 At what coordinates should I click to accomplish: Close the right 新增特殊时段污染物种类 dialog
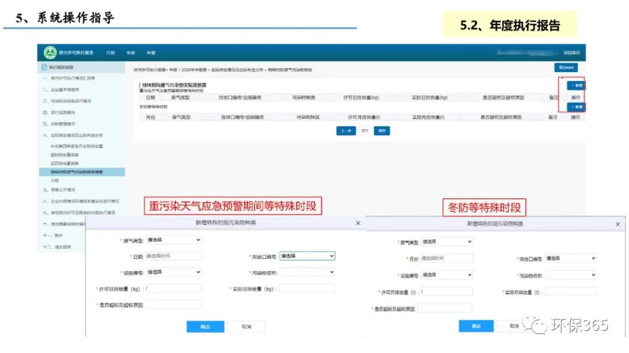pyautogui.click(x=617, y=224)
